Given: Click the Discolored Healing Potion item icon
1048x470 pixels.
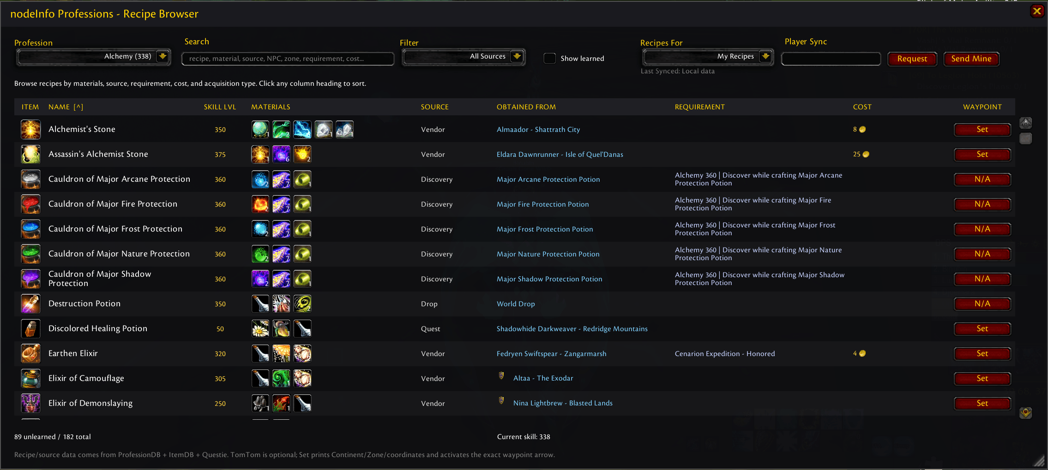Looking at the screenshot, I should tap(31, 329).
